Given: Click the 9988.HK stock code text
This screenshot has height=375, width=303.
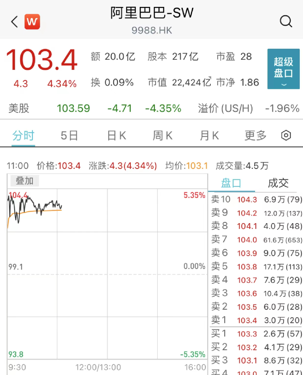Looking at the screenshot, I should click(x=151, y=30).
